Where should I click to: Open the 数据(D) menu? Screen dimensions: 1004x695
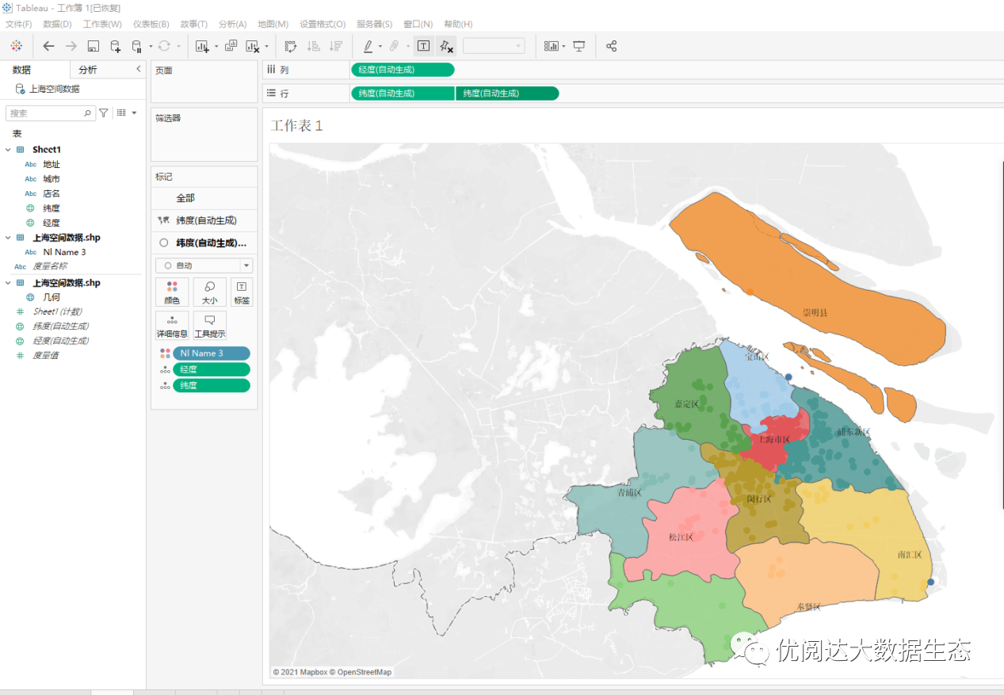(57, 25)
